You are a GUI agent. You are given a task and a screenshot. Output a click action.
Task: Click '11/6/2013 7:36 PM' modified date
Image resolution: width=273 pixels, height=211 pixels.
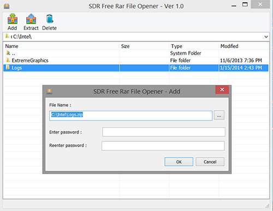[x=241, y=61]
